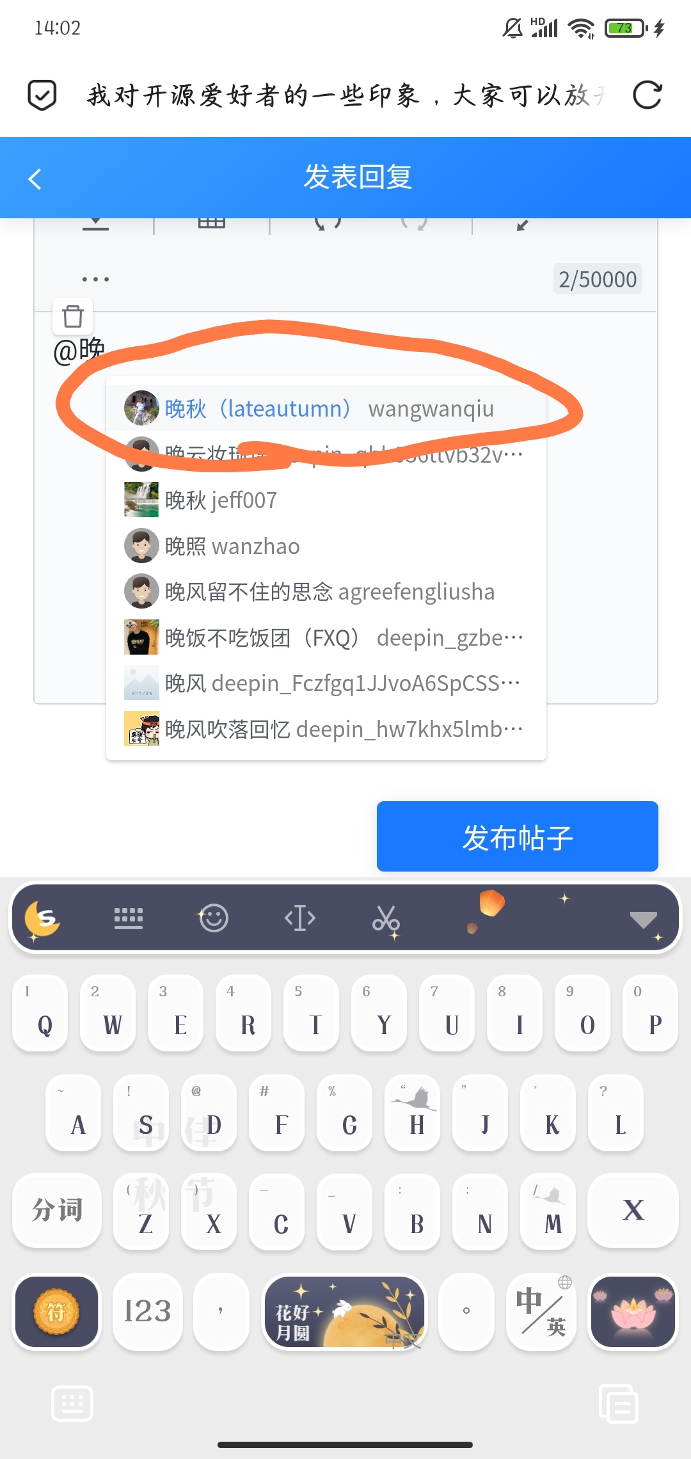The width and height of the screenshot is (691, 1459).
Task: Tap the shield security icon beside title
Action: [x=42, y=95]
